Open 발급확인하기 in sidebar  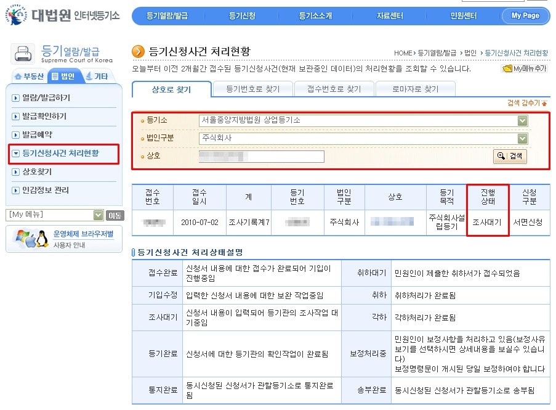click(x=44, y=116)
